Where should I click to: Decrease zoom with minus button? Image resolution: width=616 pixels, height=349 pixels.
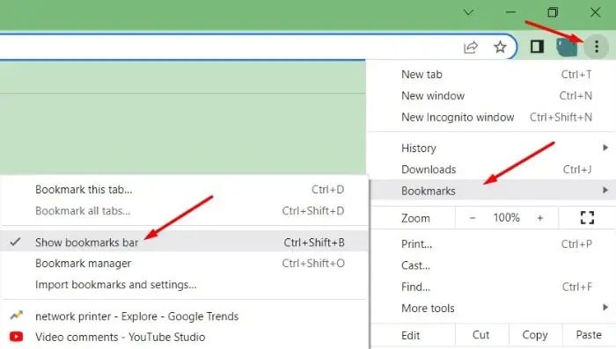point(473,218)
